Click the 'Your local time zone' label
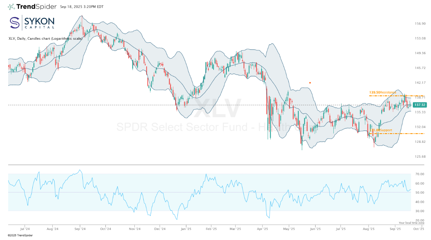 tap(411, 223)
